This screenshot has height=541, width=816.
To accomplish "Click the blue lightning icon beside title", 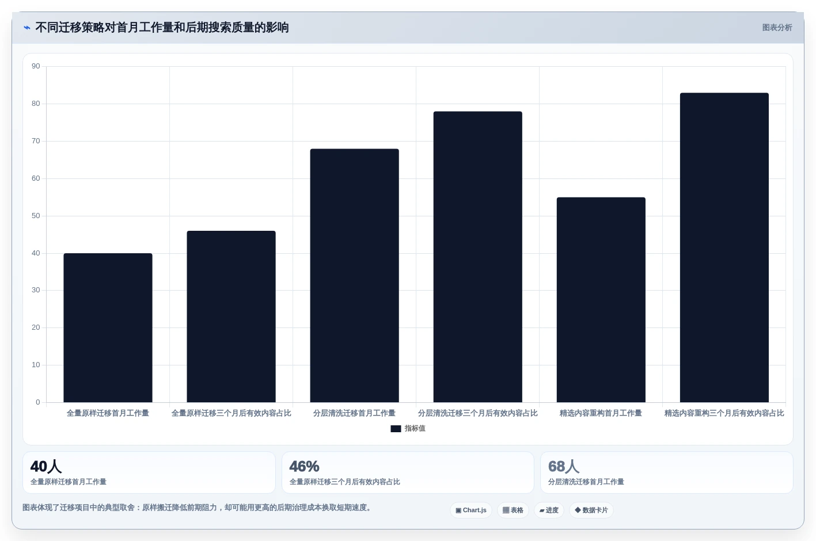I will [27, 28].
